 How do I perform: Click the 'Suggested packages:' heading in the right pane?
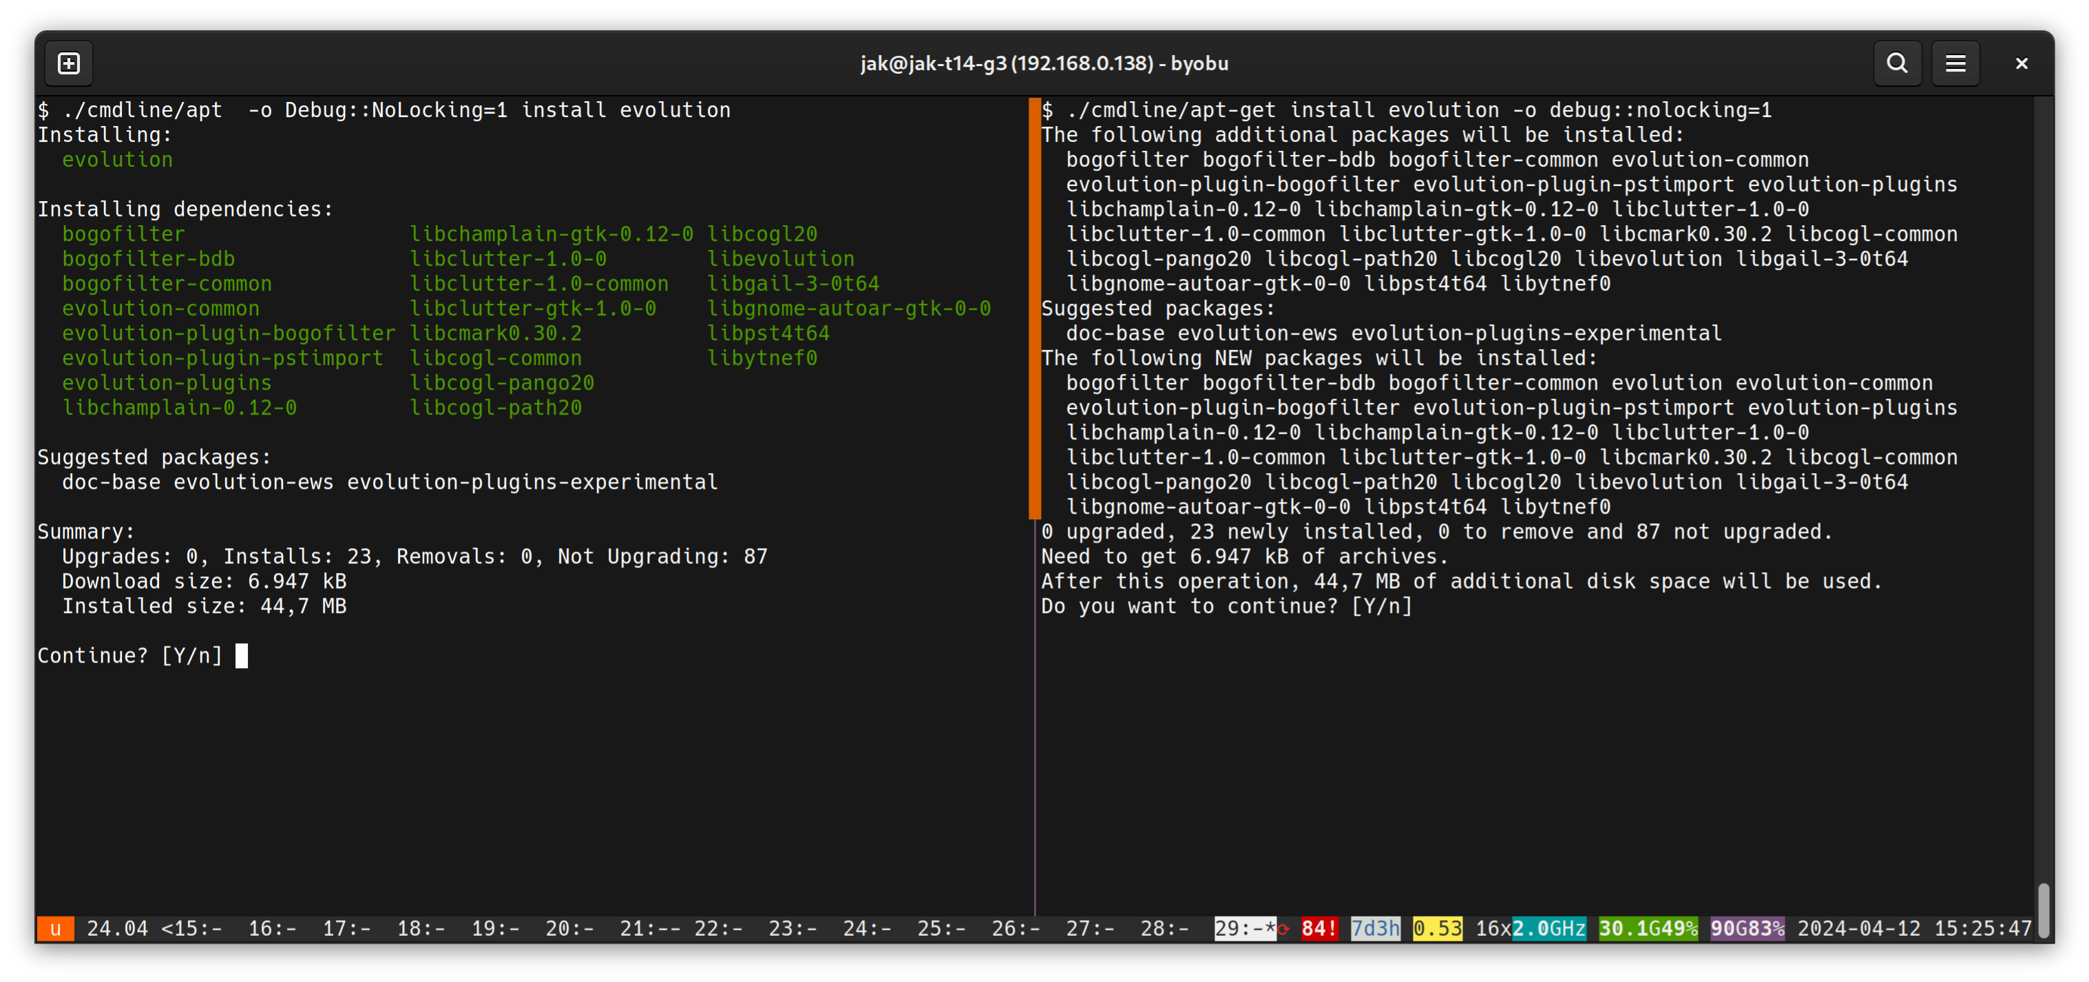1158,308
